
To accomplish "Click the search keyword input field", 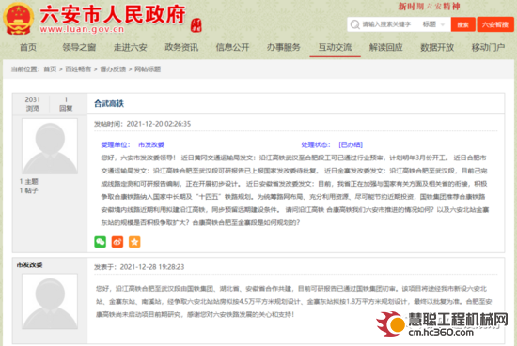I will [x=386, y=24].
